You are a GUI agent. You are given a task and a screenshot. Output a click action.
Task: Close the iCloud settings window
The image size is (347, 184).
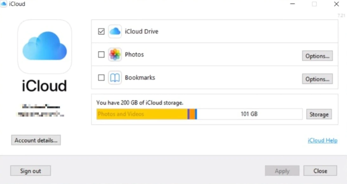[320, 171]
